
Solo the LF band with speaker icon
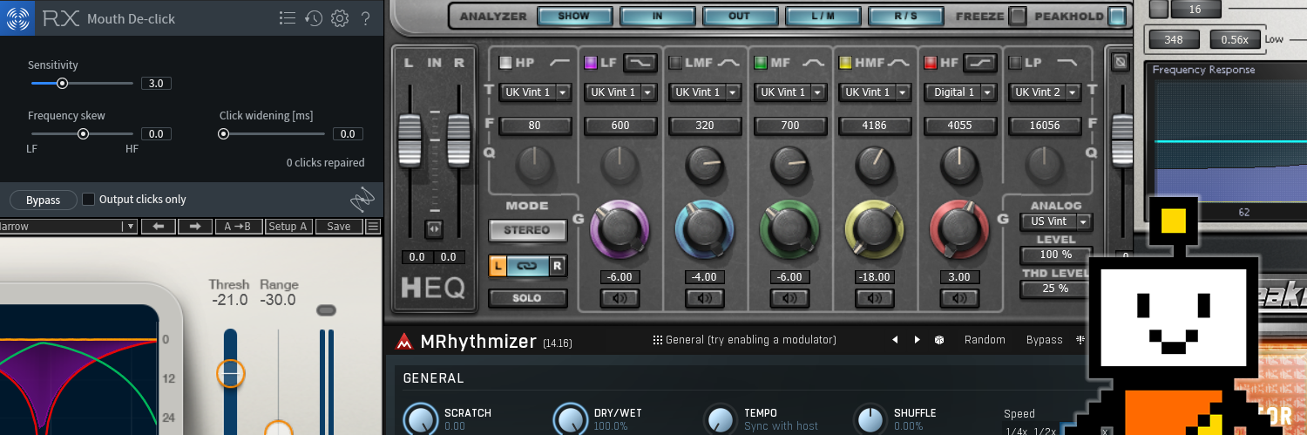coord(620,298)
